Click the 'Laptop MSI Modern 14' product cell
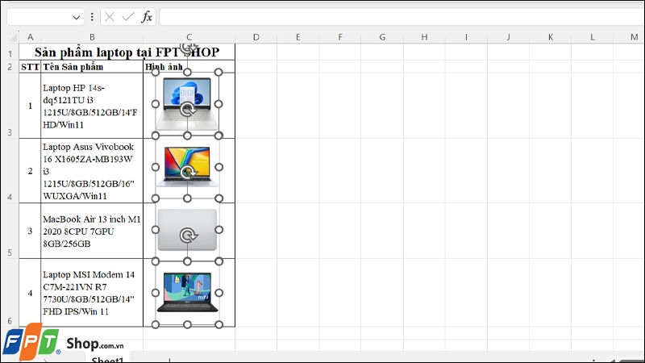Image resolution: width=645 pixels, height=363 pixels. point(92,293)
